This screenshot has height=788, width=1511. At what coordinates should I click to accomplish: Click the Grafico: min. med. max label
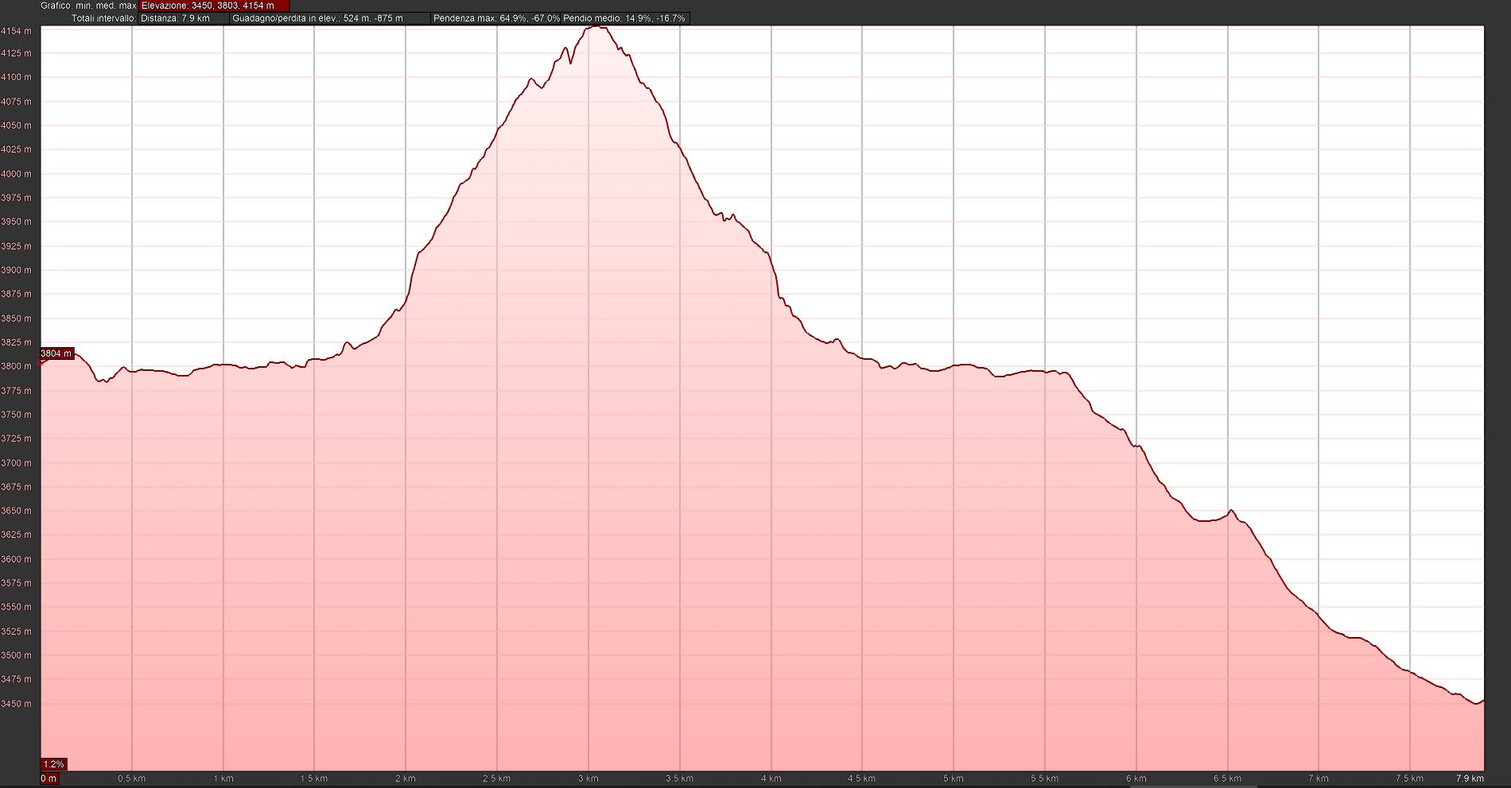tap(88, 6)
